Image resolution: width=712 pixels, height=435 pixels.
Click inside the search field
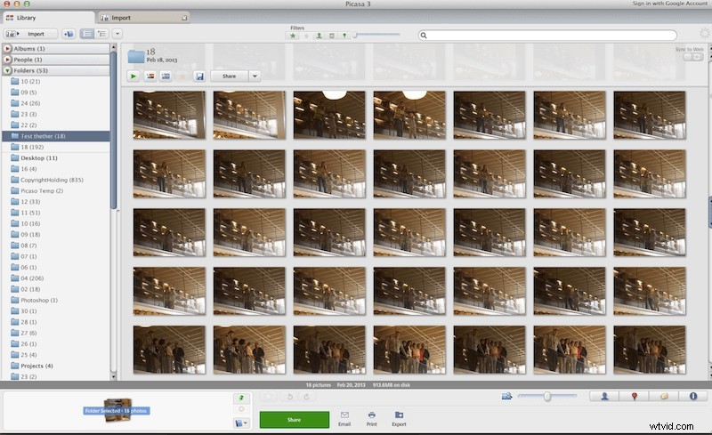(x=547, y=36)
